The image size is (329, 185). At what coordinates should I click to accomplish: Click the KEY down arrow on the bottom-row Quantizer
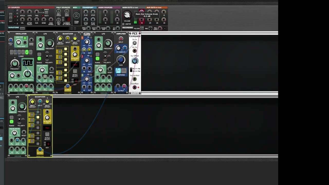tap(45, 145)
